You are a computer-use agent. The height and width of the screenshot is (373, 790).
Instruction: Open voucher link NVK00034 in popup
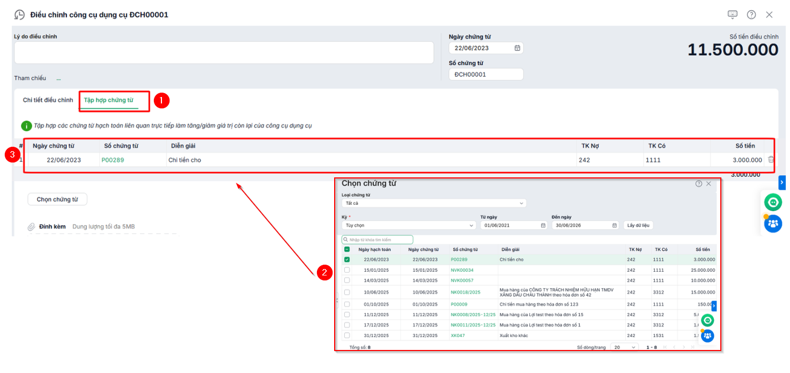(462, 270)
